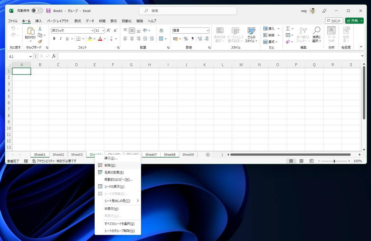Image resolution: width=371 pixels, height=241 pixels.
Task: Switch to page layout view in status bar
Action: pos(301,161)
